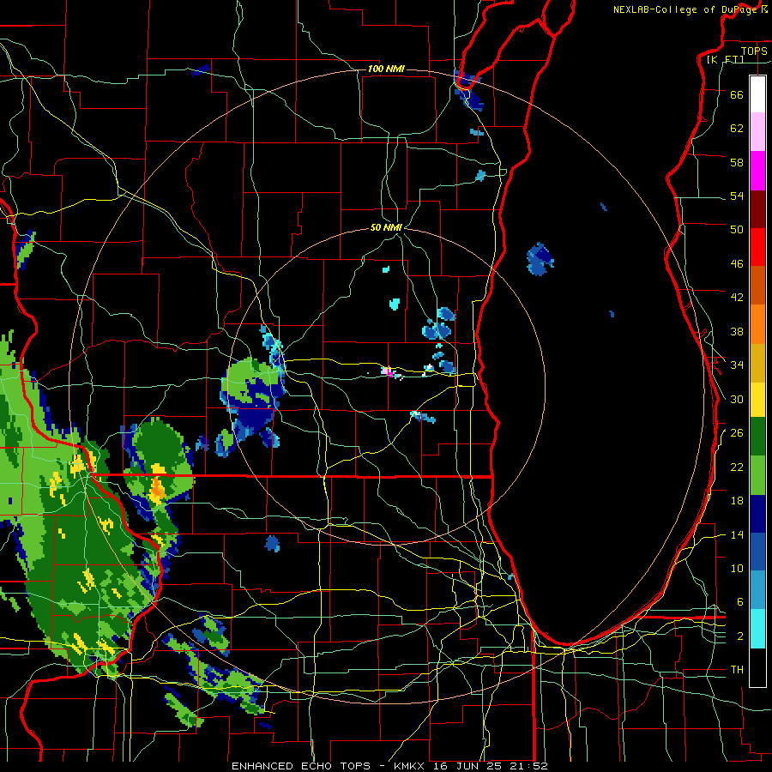This screenshot has width=772, height=772.
Task: Click the yellow swatch in the legend bar
Action: click(757, 399)
